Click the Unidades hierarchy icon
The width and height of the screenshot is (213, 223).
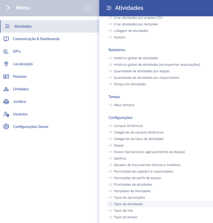pyautogui.click(x=6, y=89)
